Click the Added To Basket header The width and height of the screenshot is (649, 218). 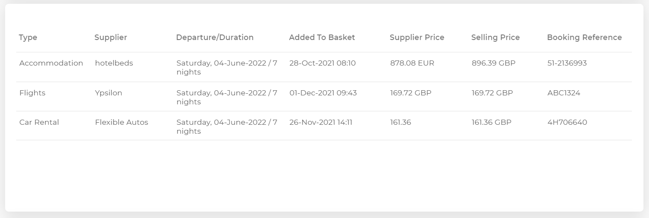322,37
